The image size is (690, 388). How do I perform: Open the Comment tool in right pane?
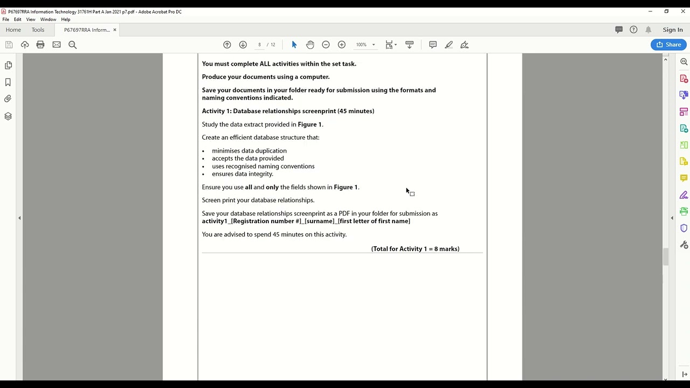684,178
